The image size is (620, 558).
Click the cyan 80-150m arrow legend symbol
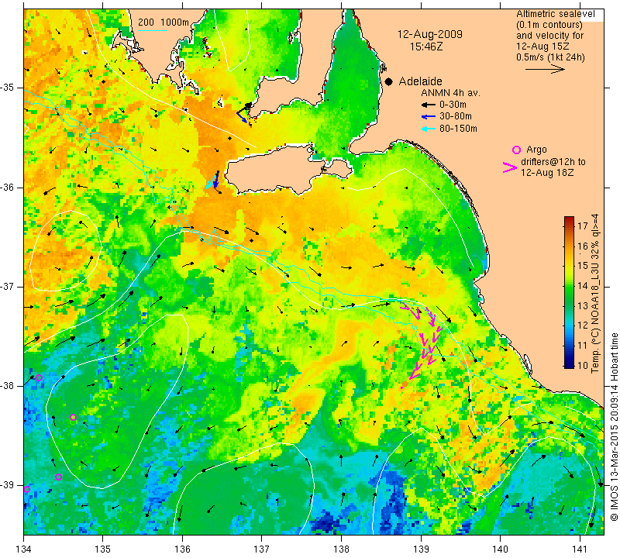429,129
